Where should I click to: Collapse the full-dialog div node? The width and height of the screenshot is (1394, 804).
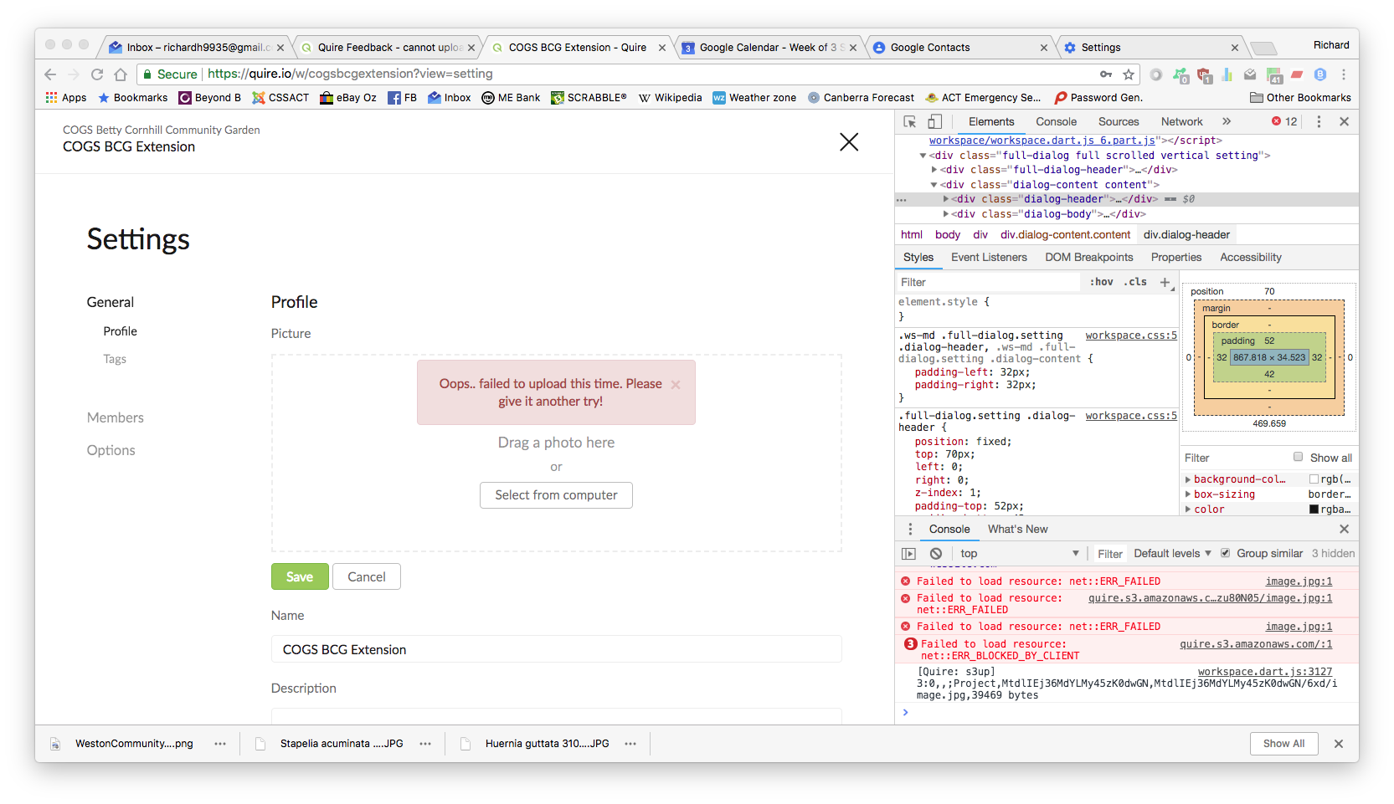pyautogui.click(x=923, y=156)
